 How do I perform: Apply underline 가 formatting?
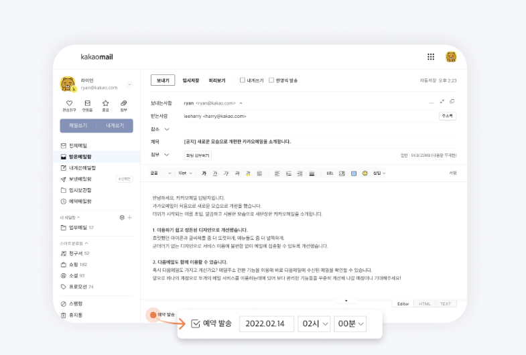click(215, 173)
